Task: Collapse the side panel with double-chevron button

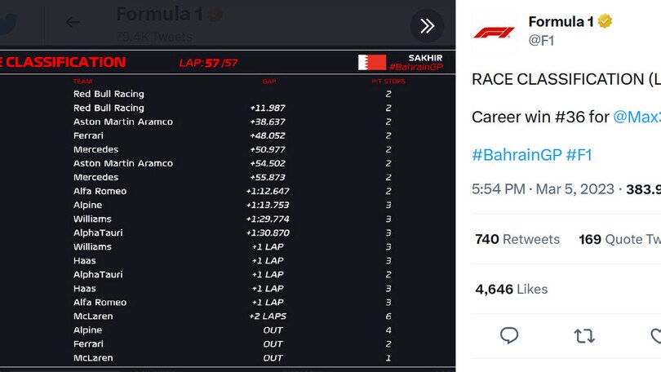Action: click(x=427, y=26)
